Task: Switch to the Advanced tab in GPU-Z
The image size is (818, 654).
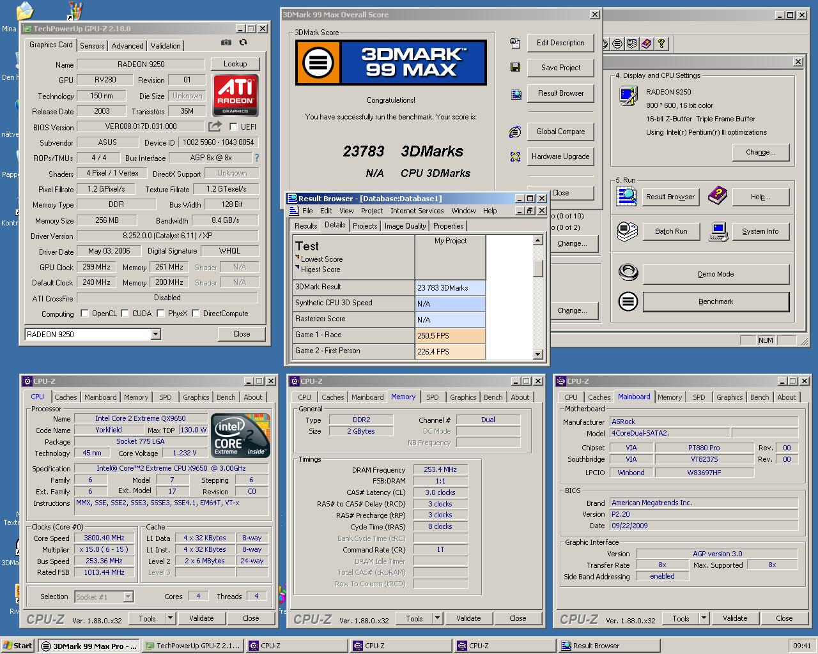Action: pos(127,46)
